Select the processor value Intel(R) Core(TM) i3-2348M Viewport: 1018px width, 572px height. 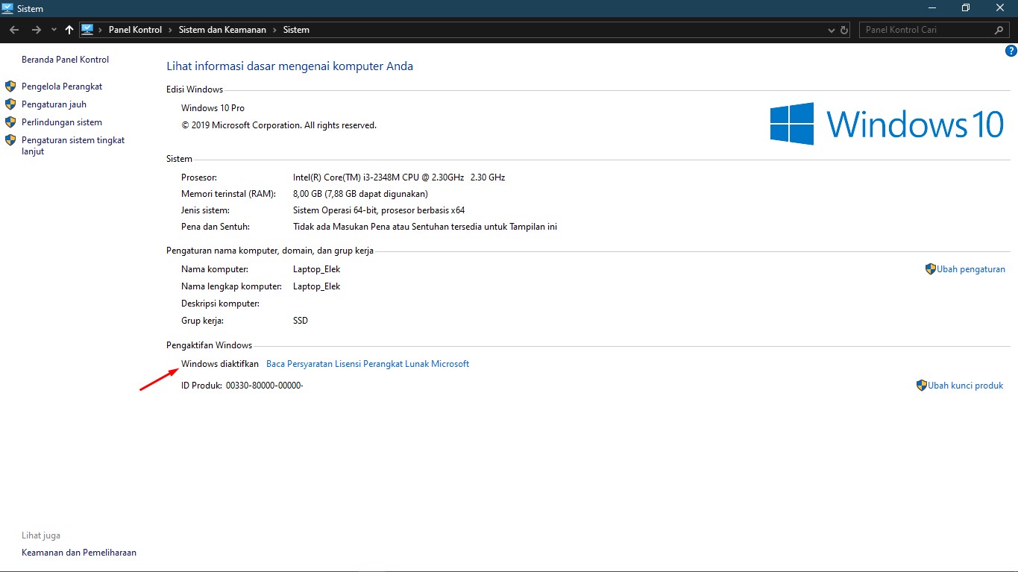coord(399,177)
